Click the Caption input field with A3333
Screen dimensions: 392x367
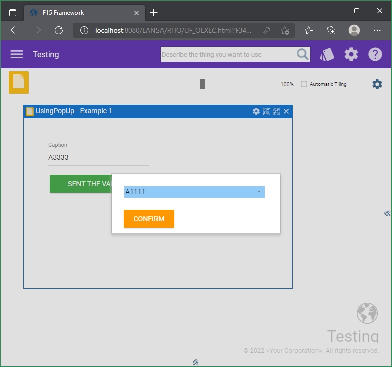(x=98, y=157)
